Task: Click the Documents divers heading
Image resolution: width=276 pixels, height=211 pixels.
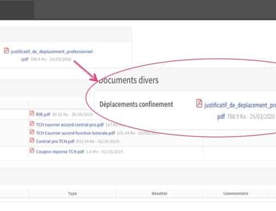Action: 129,80
